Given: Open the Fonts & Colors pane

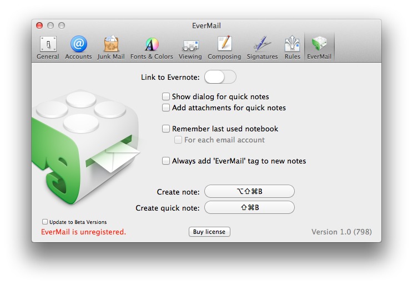Looking at the screenshot, I should (152, 47).
